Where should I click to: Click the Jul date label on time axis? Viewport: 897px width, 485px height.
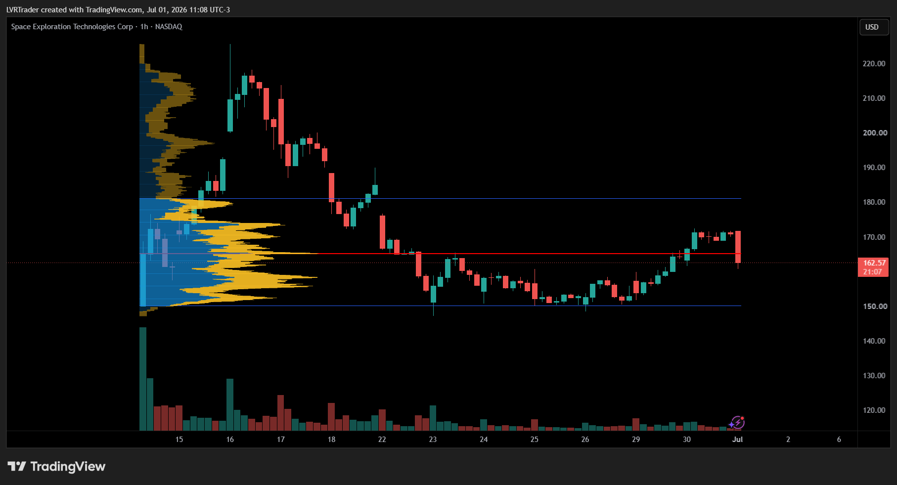[x=737, y=439]
